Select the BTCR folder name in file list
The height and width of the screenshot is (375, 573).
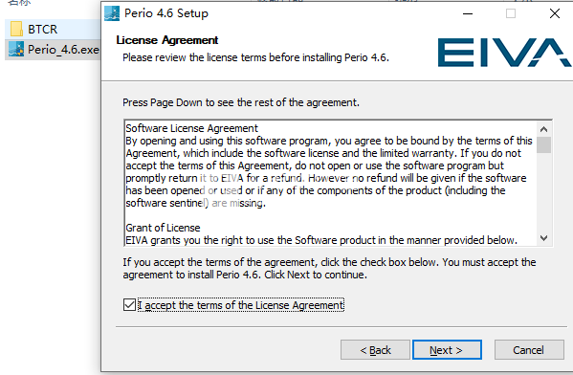tap(43, 30)
